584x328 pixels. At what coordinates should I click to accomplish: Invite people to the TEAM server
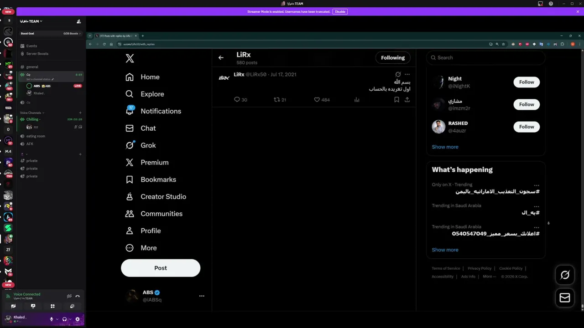78,21
